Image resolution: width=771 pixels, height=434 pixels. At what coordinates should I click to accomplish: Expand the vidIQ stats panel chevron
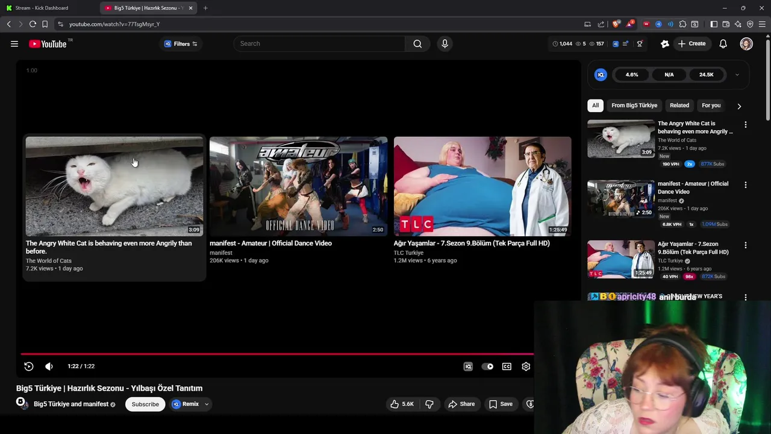[x=737, y=75]
